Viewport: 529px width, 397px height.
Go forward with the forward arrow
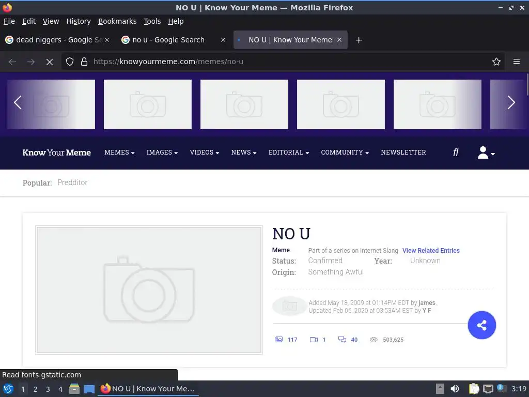tap(31, 62)
